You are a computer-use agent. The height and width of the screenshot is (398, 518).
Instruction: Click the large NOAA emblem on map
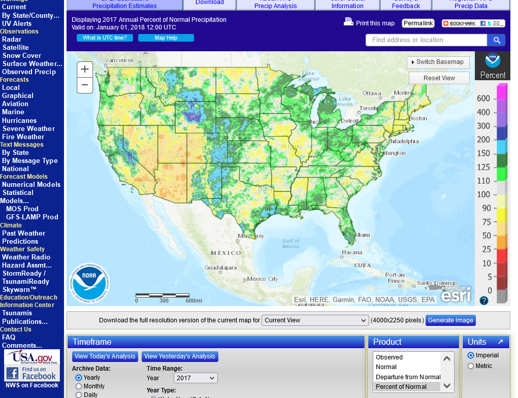pos(89,283)
